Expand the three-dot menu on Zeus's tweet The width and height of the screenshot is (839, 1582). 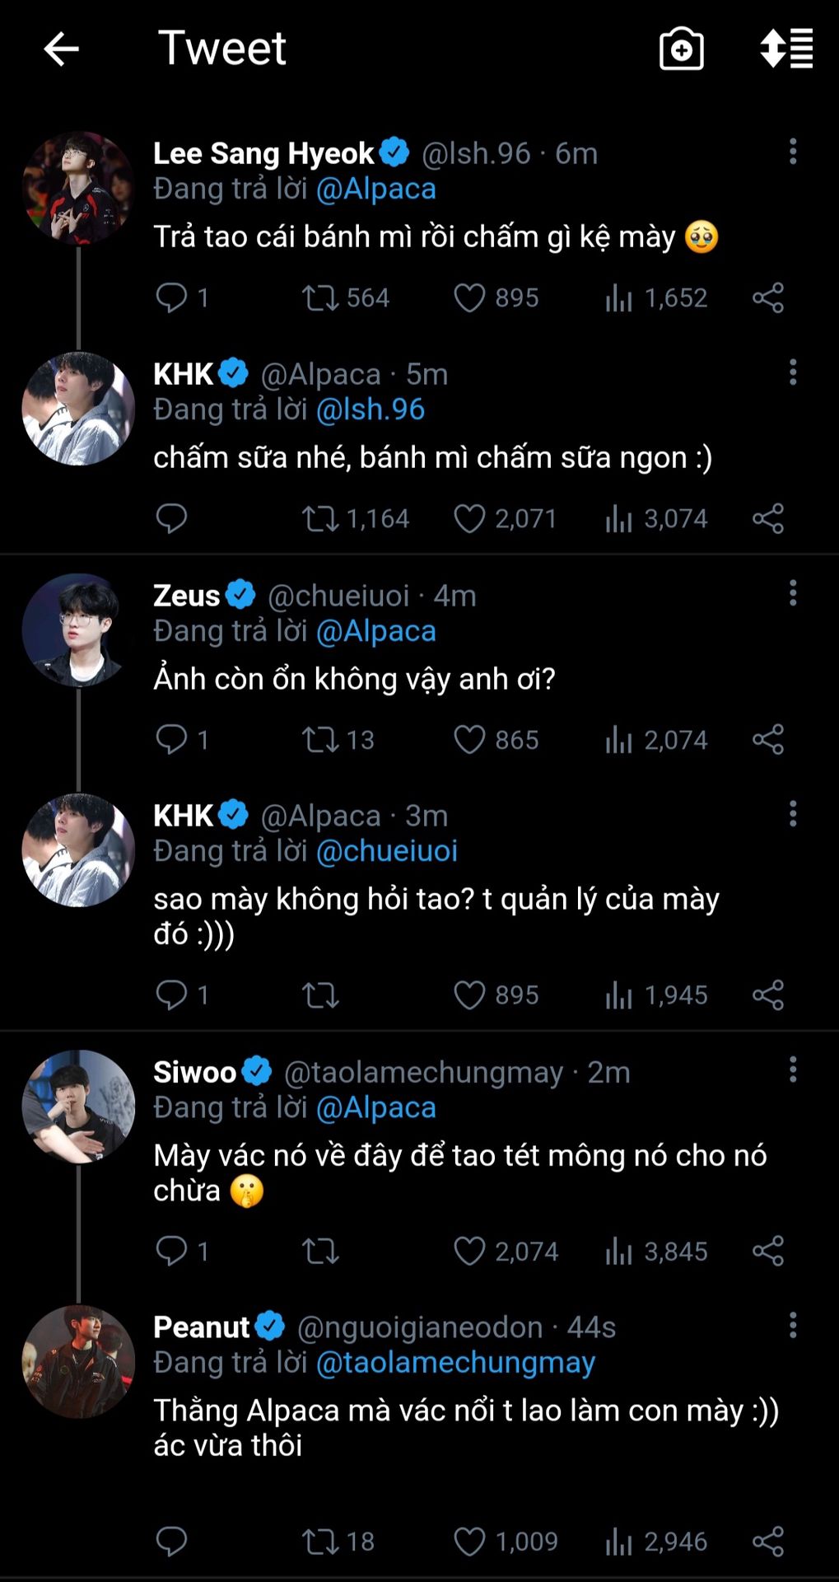[x=793, y=593]
